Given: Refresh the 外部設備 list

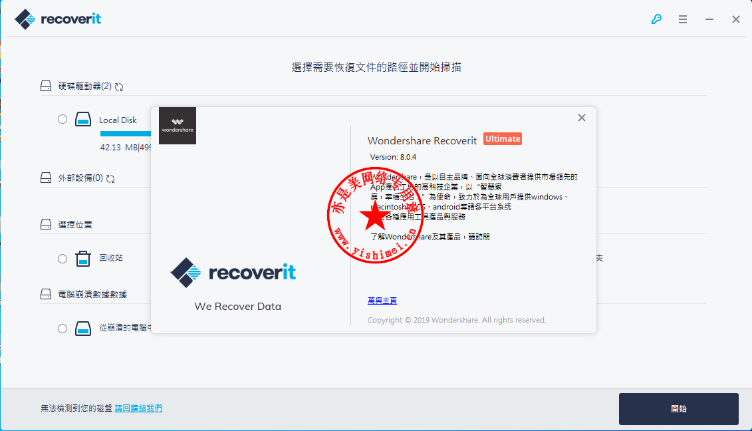Looking at the screenshot, I should click(x=110, y=178).
